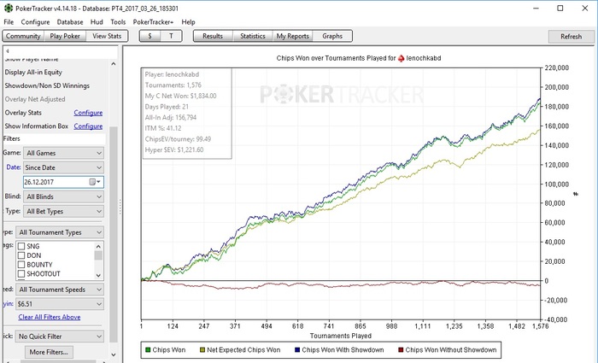Switch to the View Stats tab
Screen dimensions: 598x363
coord(107,36)
